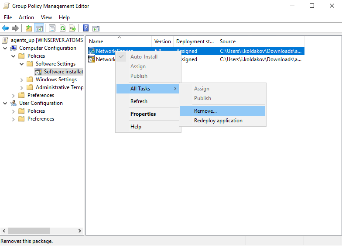Expand User Configuration Preferences node
Viewport: 342px width, 249px height.
pyautogui.click(x=14, y=119)
